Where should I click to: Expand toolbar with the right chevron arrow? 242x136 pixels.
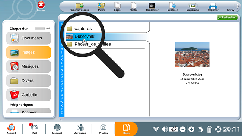click(x=238, y=6)
